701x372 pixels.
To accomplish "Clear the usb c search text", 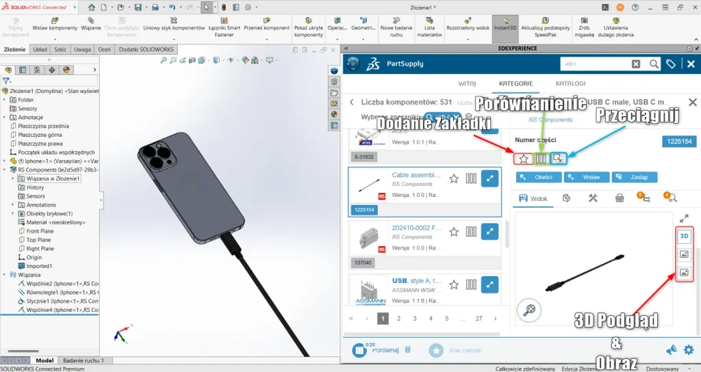I will [636, 64].
